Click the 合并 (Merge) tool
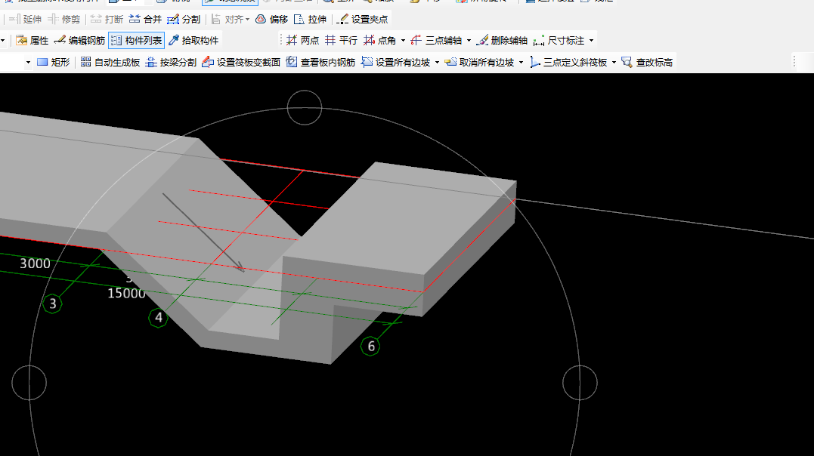This screenshot has width=814, height=456. [x=145, y=19]
